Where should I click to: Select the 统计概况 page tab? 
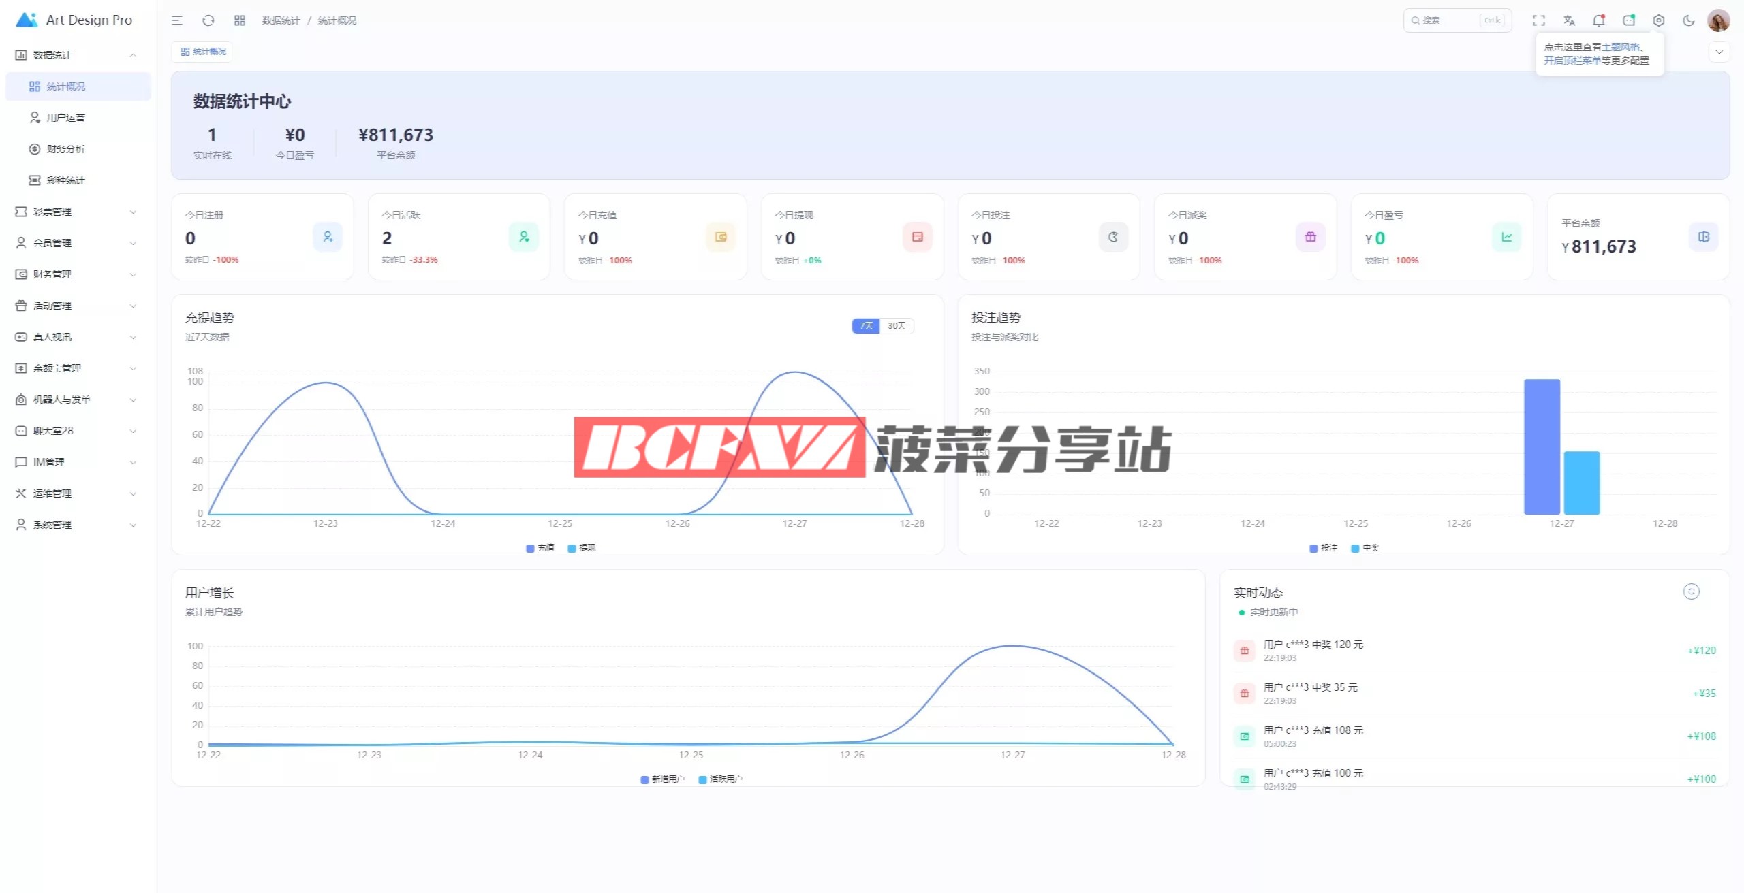coord(203,52)
